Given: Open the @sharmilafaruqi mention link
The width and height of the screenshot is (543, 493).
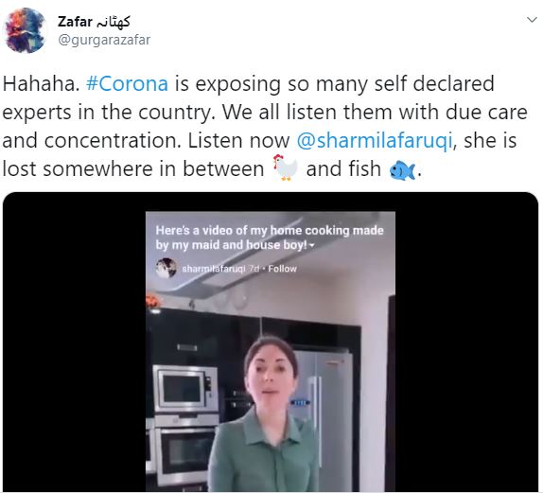Looking at the screenshot, I should [375, 141].
